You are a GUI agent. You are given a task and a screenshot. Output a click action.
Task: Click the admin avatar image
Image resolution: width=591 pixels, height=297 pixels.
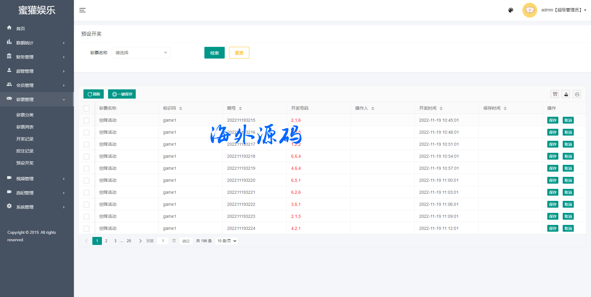529,10
